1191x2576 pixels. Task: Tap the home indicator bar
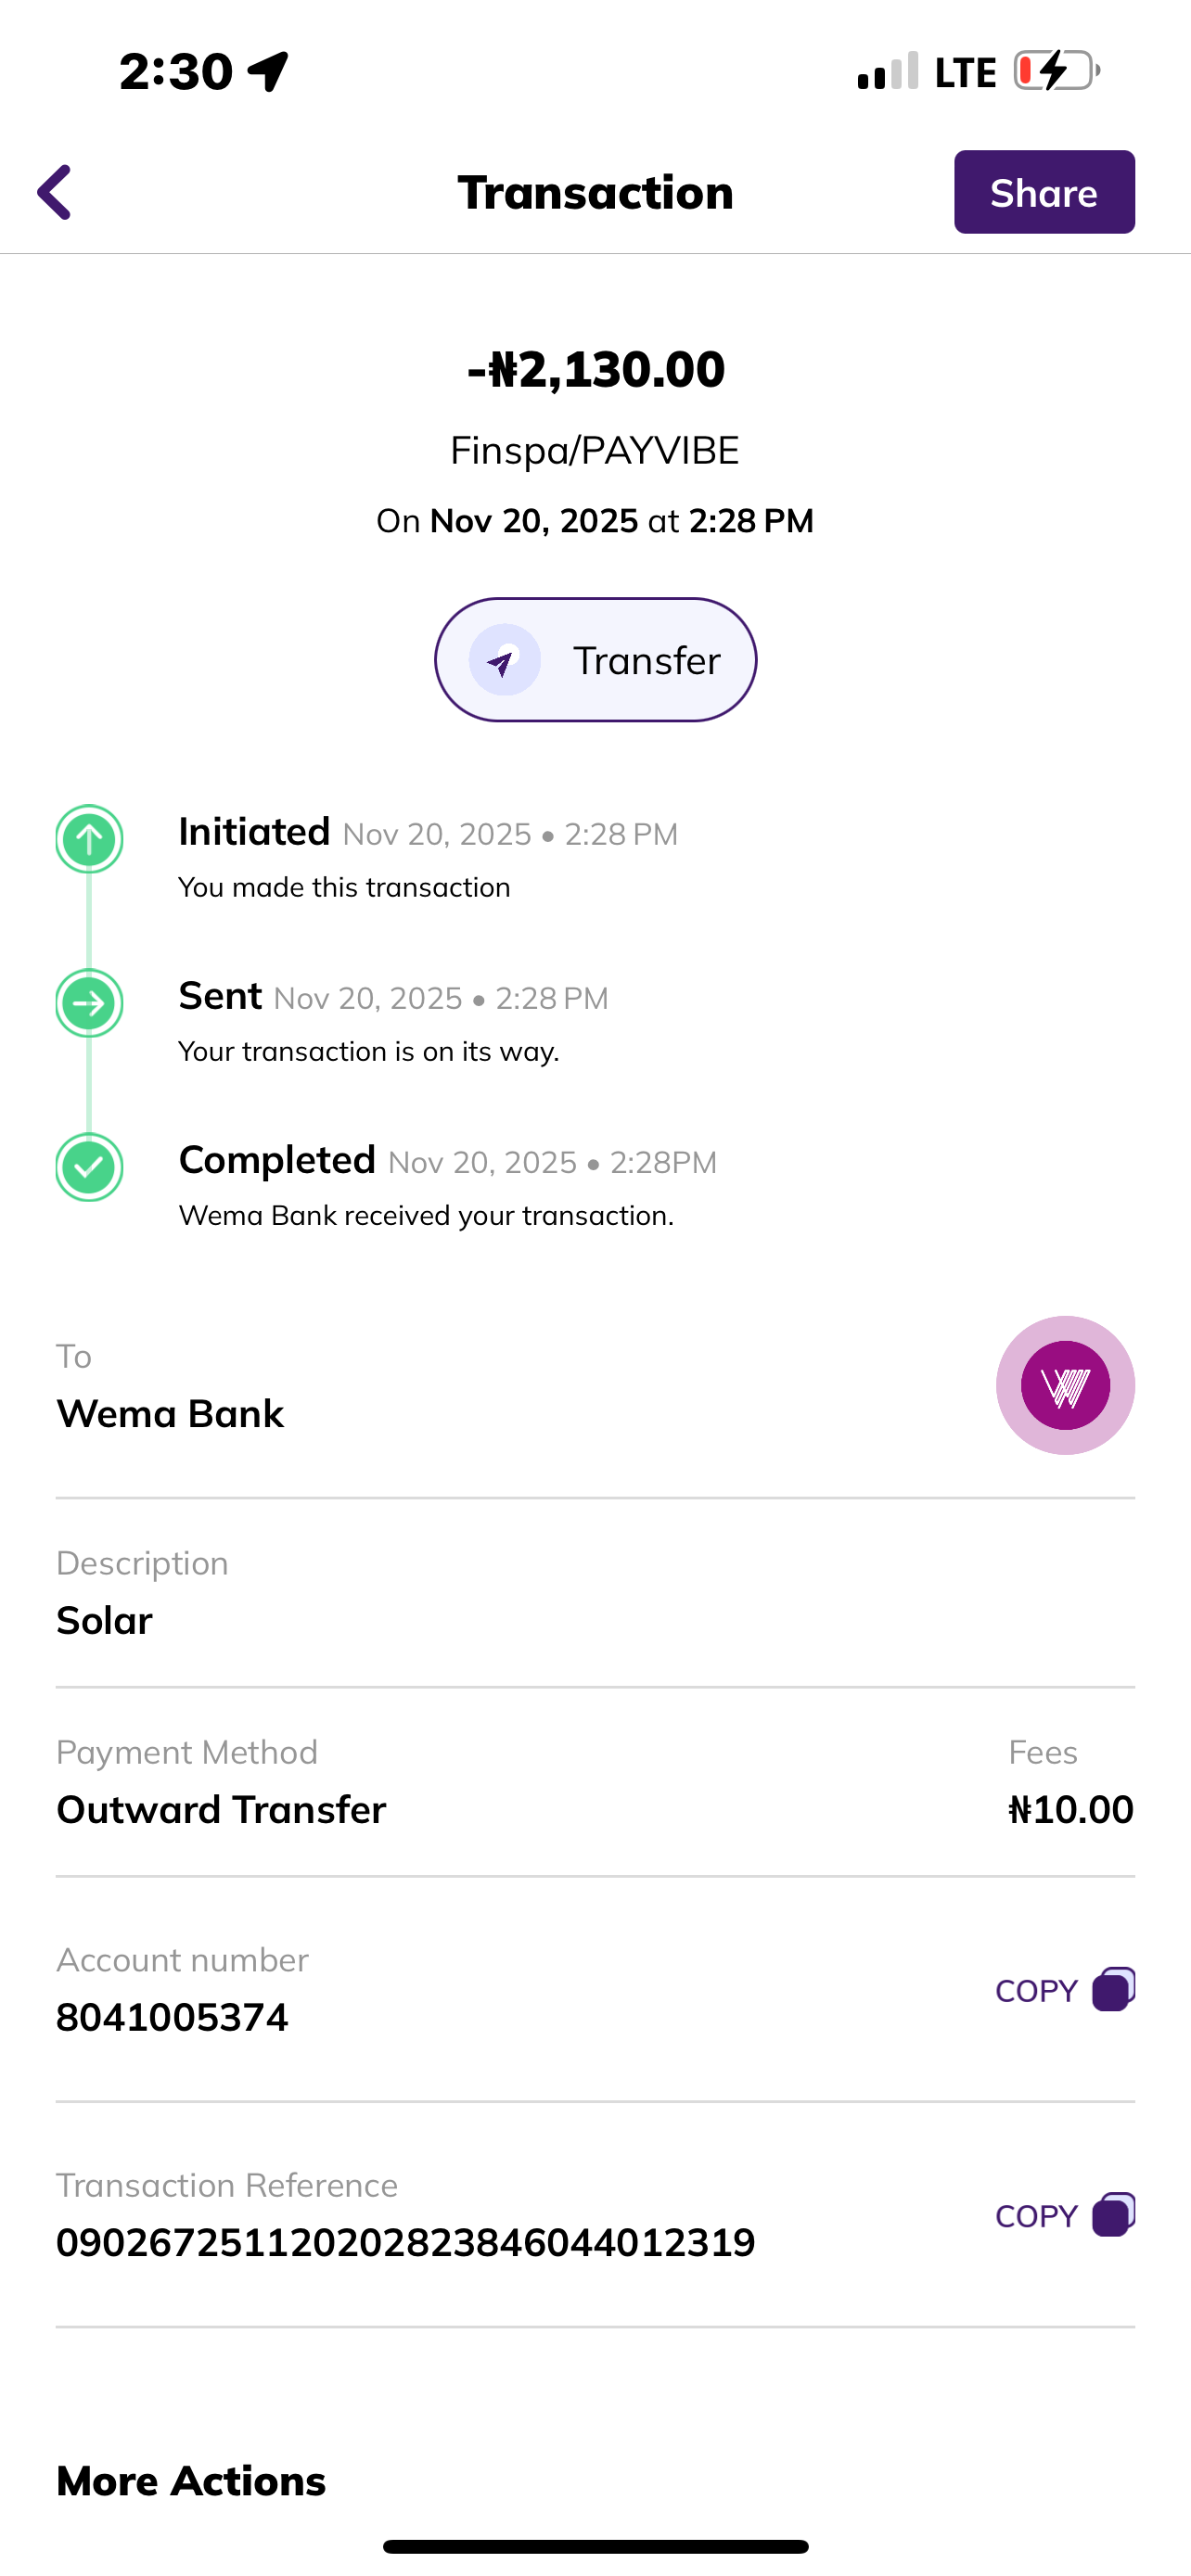click(595, 2546)
